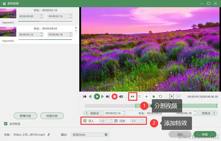Set start point with 起始点 button
The image size is (221, 141).
[94, 113]
